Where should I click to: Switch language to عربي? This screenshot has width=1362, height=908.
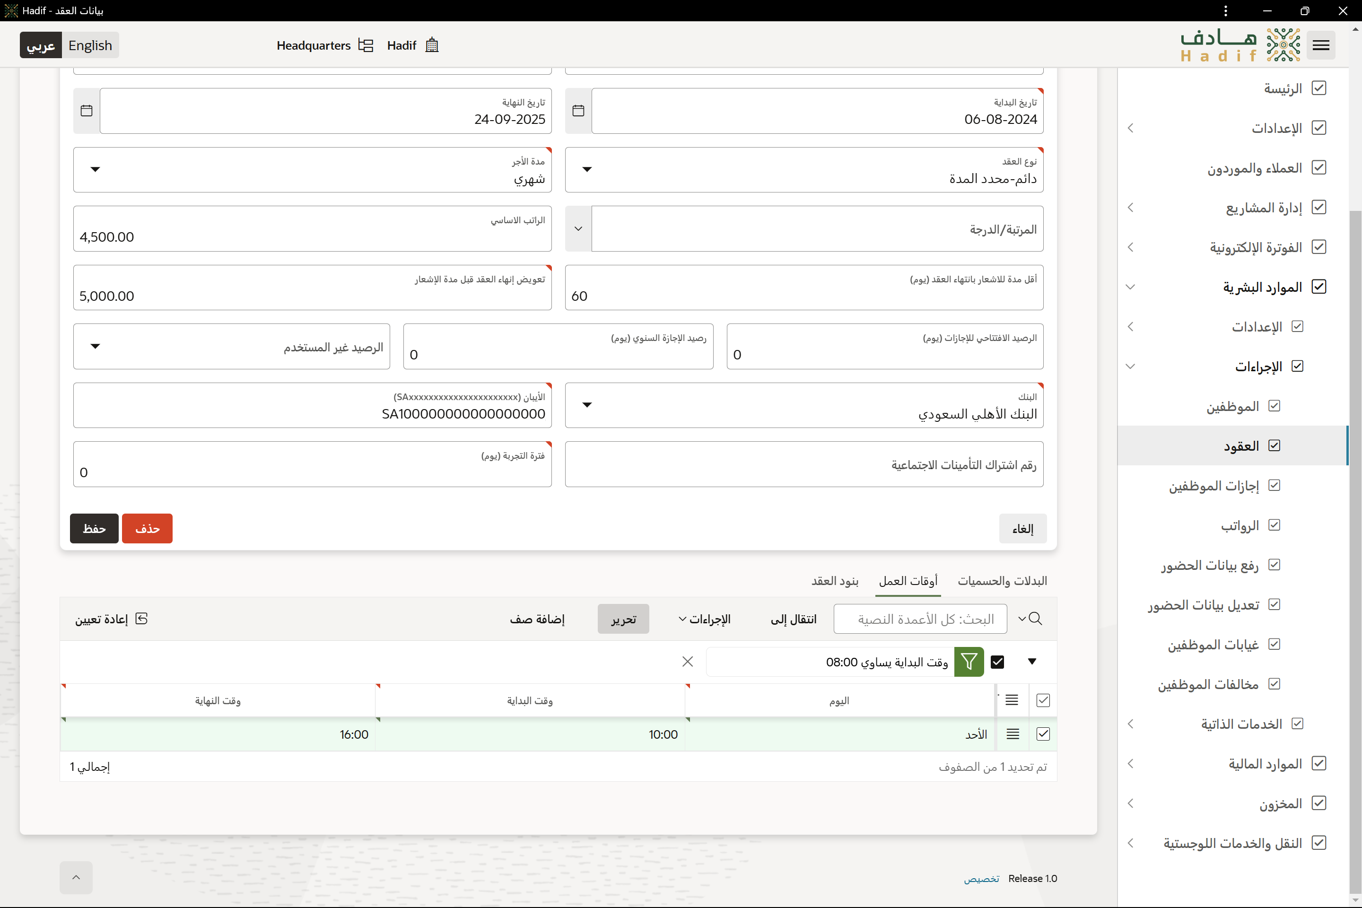(x=41, y=45)
